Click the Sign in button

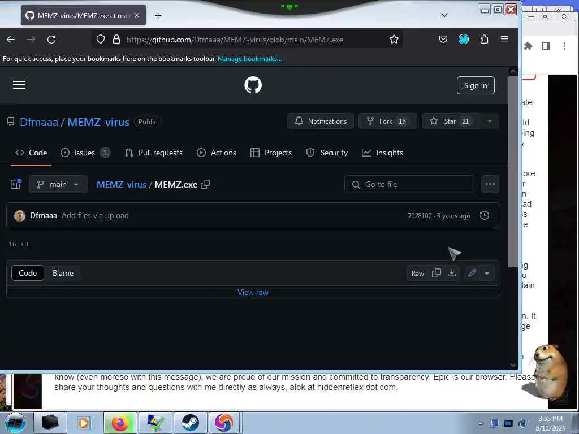click(x=475, y=85)
